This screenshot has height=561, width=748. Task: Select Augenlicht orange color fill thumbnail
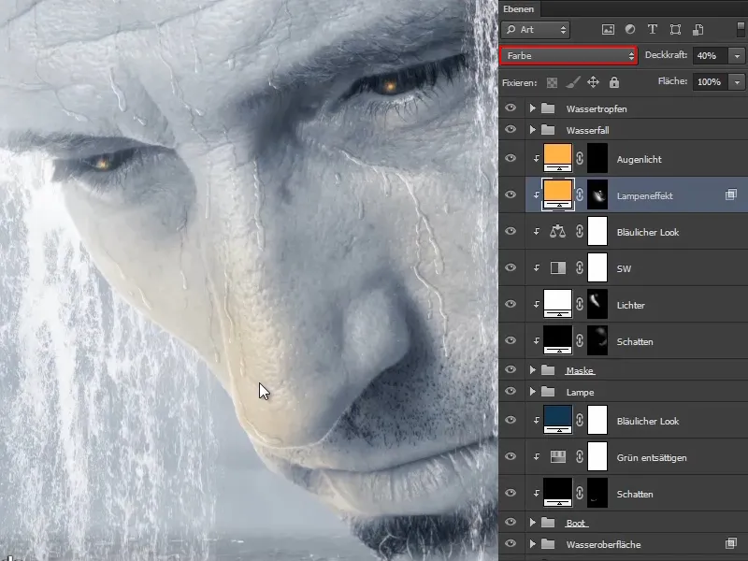[557, 158]
